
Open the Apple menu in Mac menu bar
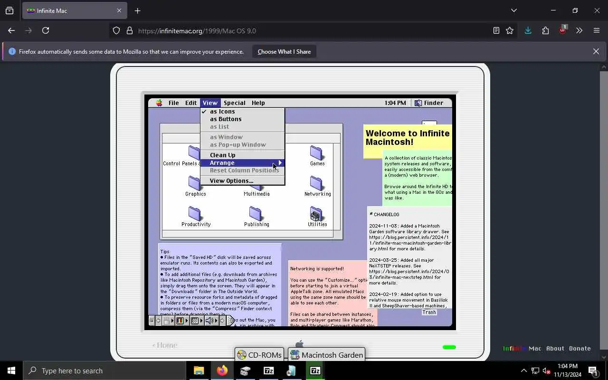pos(159,103)
